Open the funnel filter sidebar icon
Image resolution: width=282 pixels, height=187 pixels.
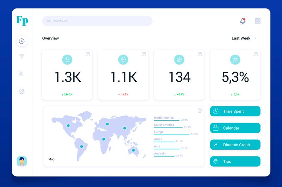(22, 56)
